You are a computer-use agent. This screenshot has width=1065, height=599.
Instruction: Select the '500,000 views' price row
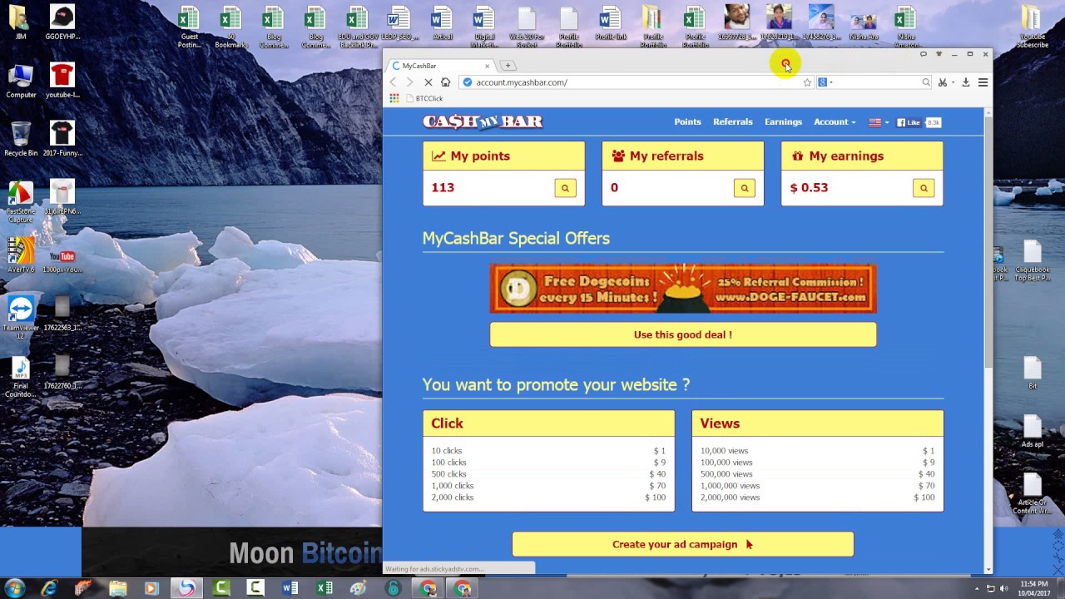(817, 474)
